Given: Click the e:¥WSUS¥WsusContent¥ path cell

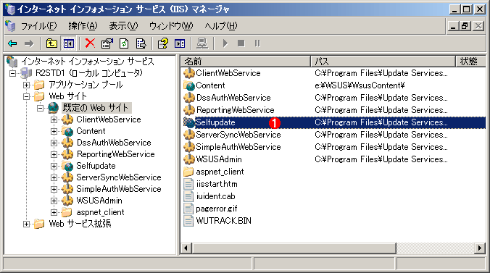Looking at the screenshot, I should coord(360,85).
